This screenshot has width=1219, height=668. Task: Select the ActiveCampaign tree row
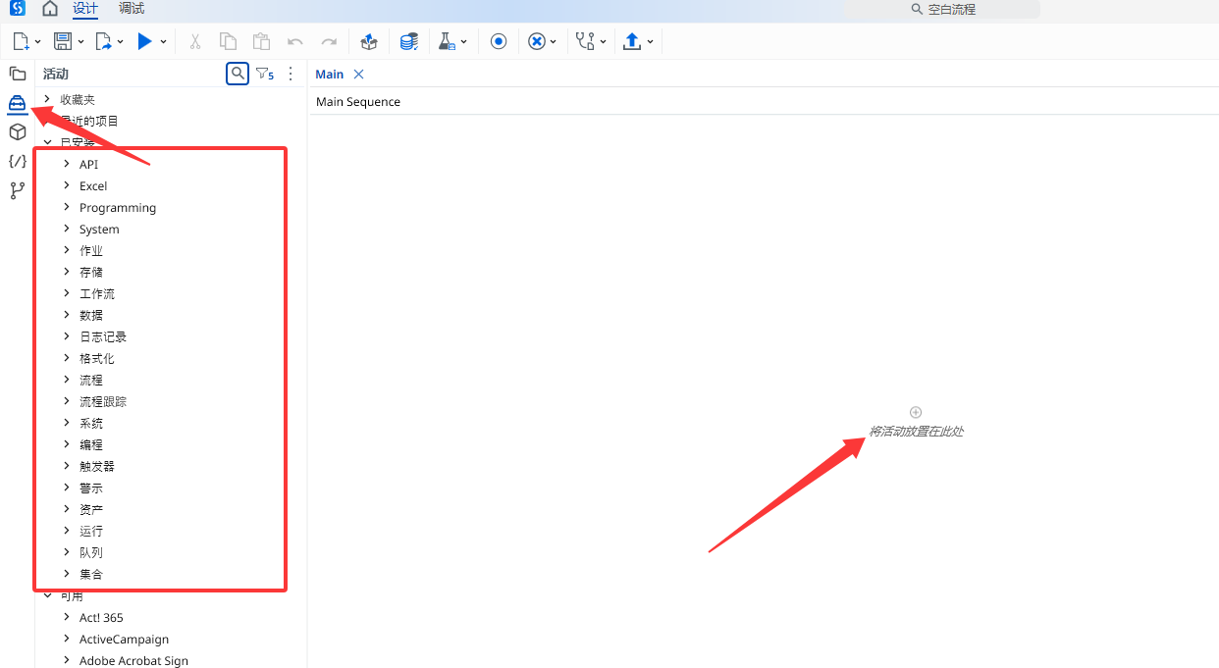tap(171, 639)
